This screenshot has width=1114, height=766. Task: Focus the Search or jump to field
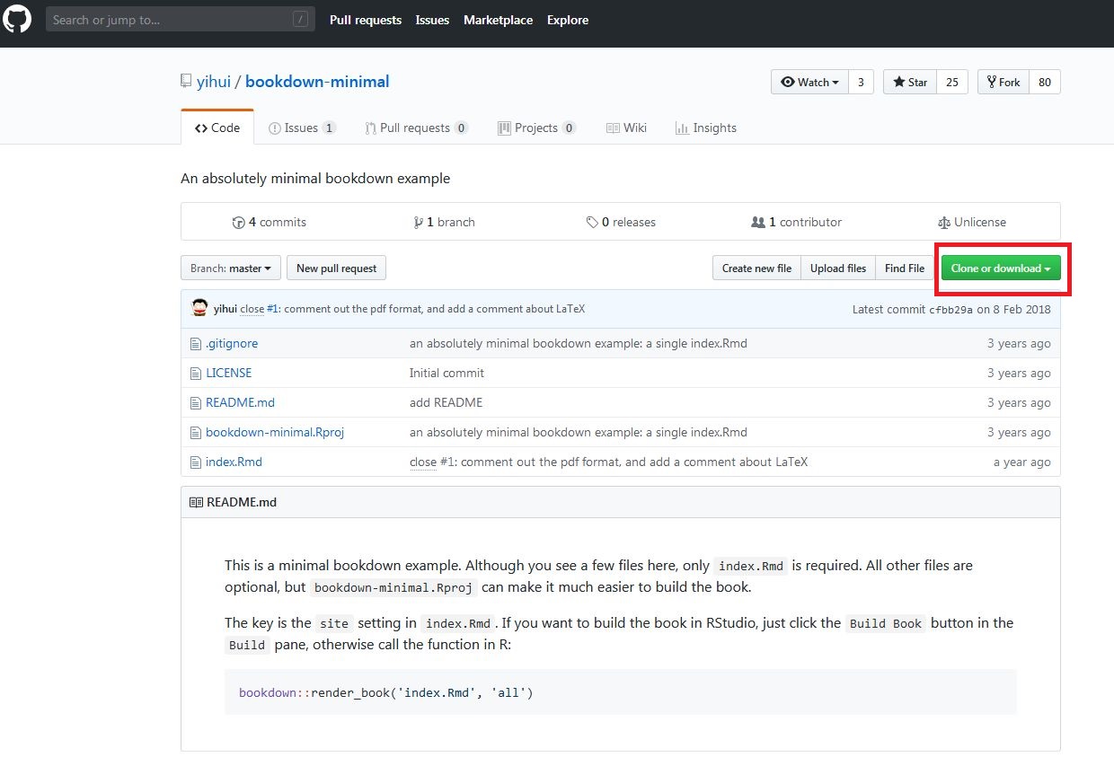181,20
